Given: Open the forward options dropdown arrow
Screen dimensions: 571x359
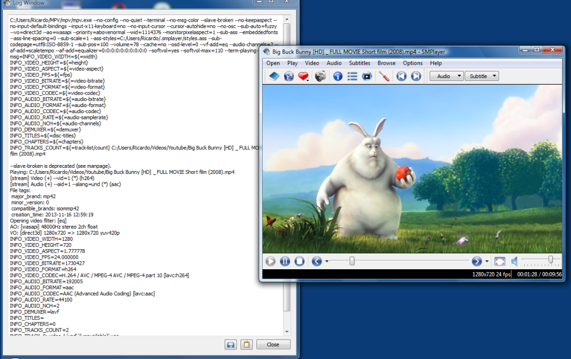Looking at the screenshot, I should tap(487, 261).
